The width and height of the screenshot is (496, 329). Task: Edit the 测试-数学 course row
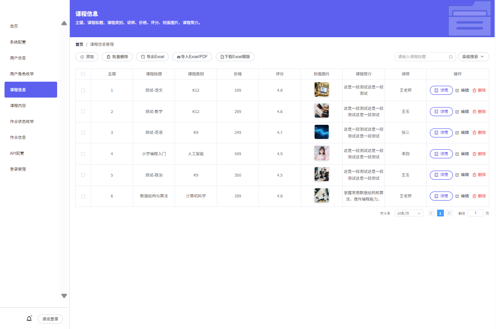pos(462,112)
